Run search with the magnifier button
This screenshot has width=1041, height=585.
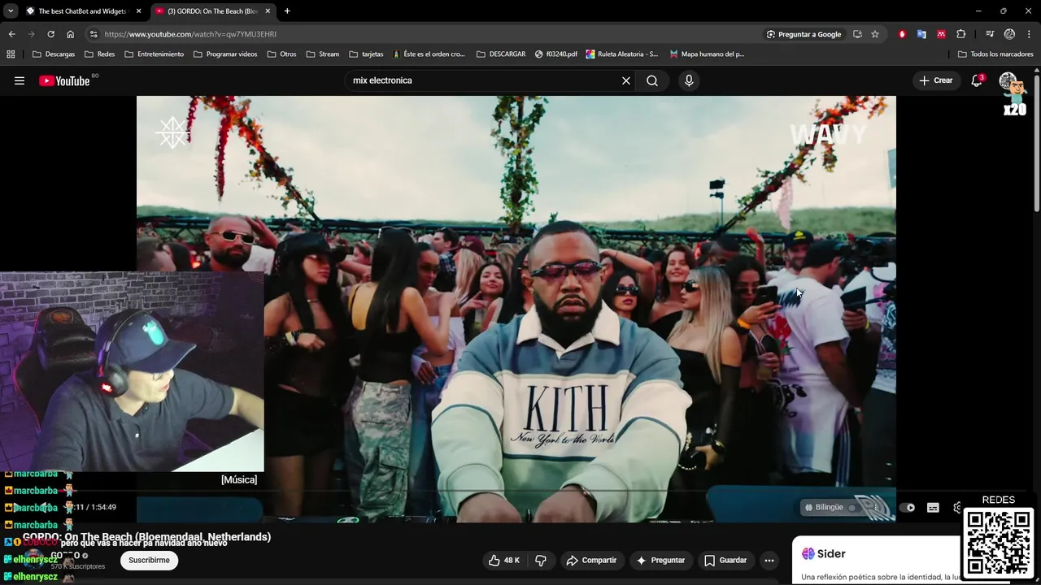pyautogui.click(x=652, y=80)
